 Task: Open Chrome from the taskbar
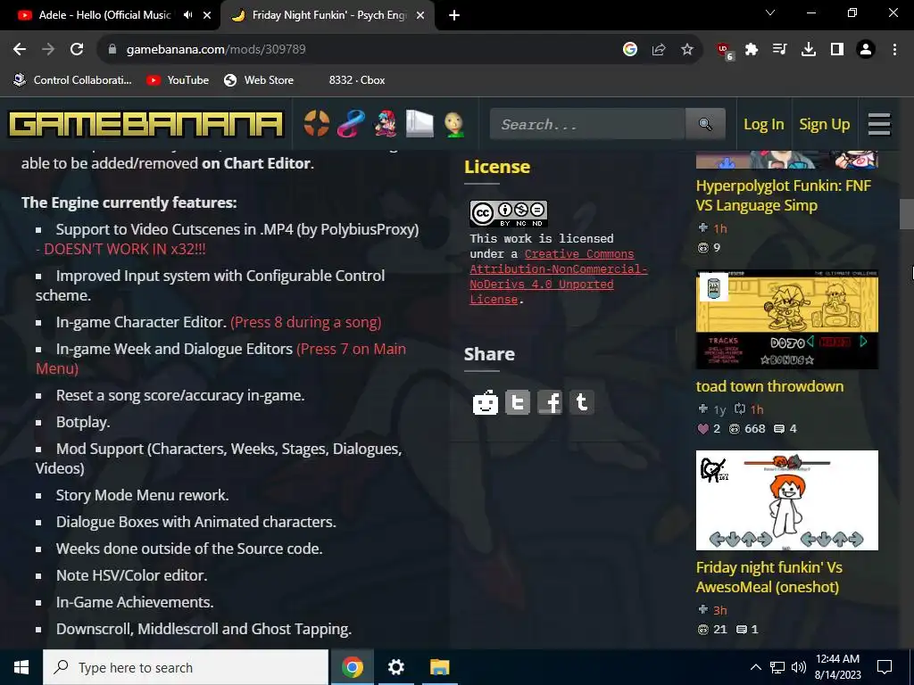pos(352,667)
